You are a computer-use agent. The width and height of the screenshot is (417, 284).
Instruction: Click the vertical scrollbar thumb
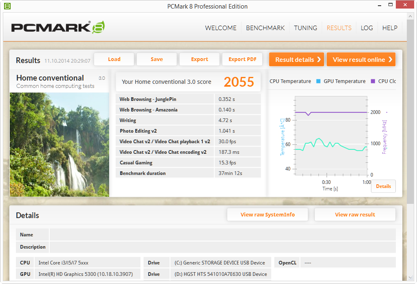410,112
